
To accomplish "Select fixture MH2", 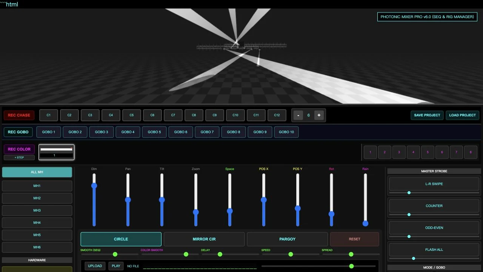I will [37, 198].
